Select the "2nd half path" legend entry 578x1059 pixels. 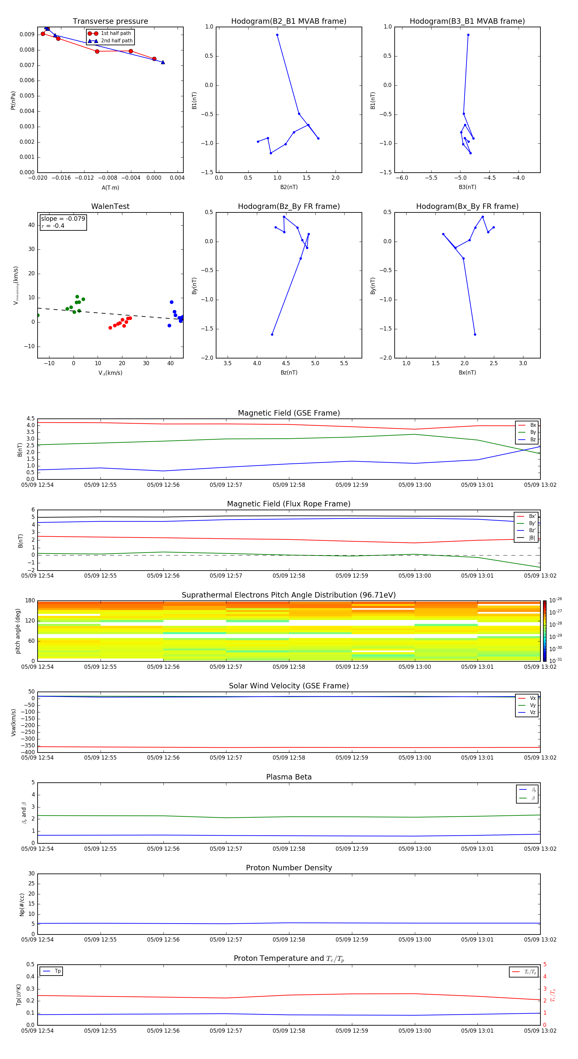[x=110, y=41]
